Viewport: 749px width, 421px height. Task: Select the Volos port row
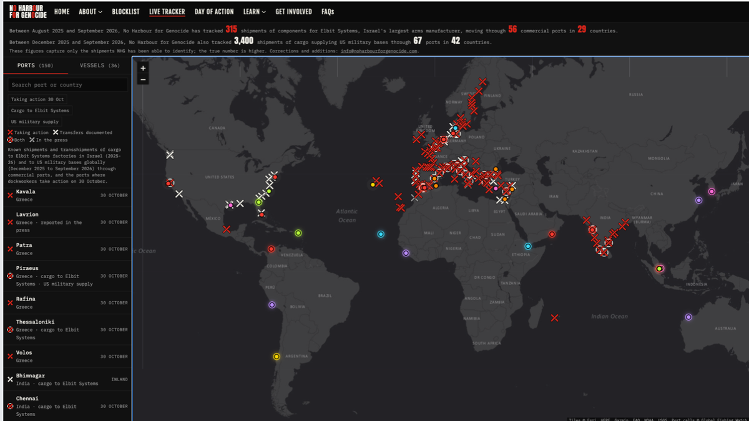coord(67,356)
